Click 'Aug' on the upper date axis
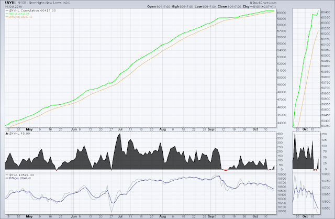The width and height of the screenshot is (335, 219). pyautogui.click(x=163, y=129)
